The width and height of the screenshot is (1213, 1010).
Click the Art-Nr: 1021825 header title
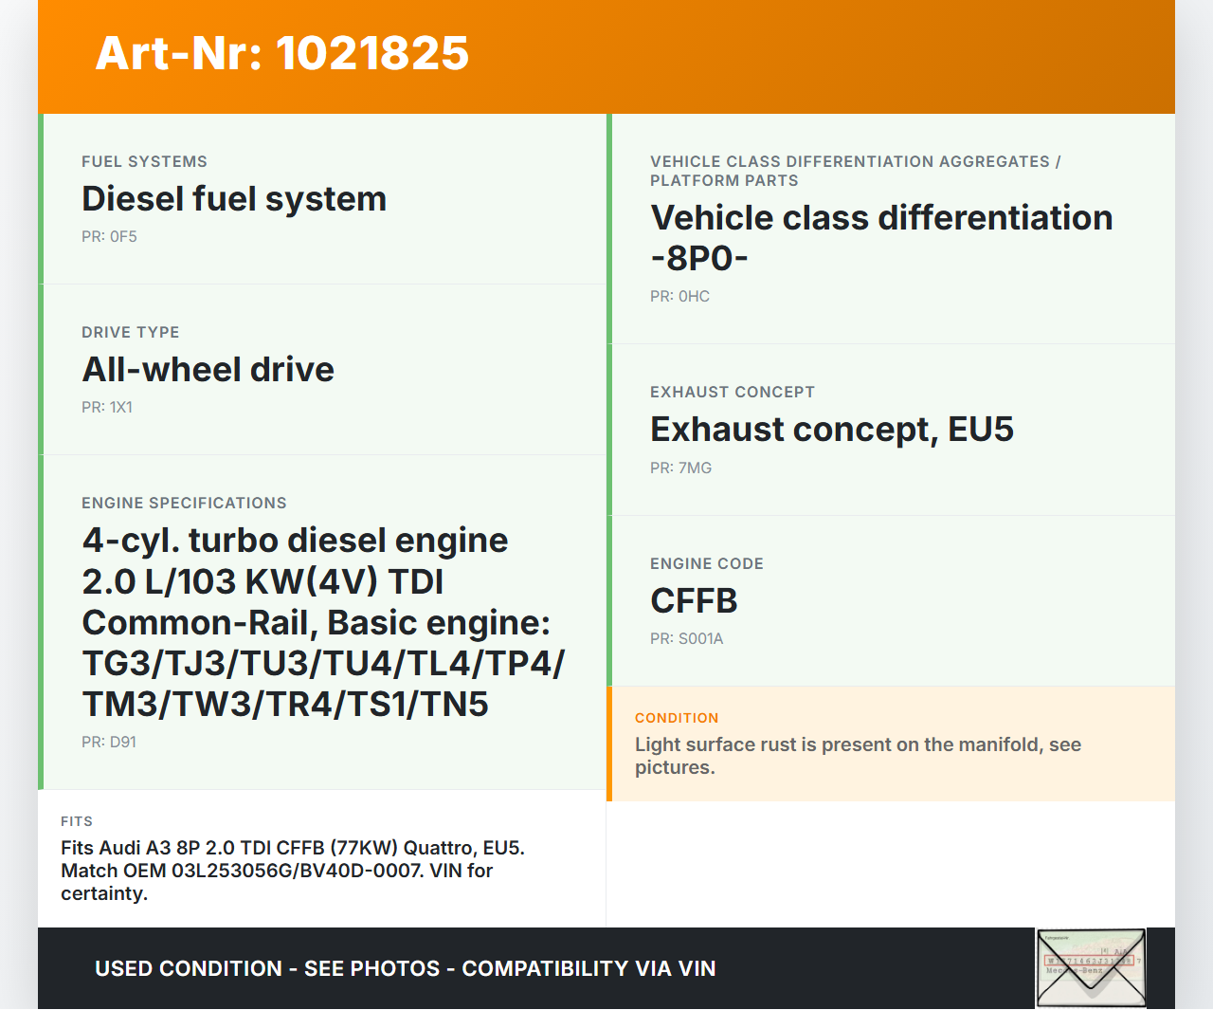tap(282, 53)
